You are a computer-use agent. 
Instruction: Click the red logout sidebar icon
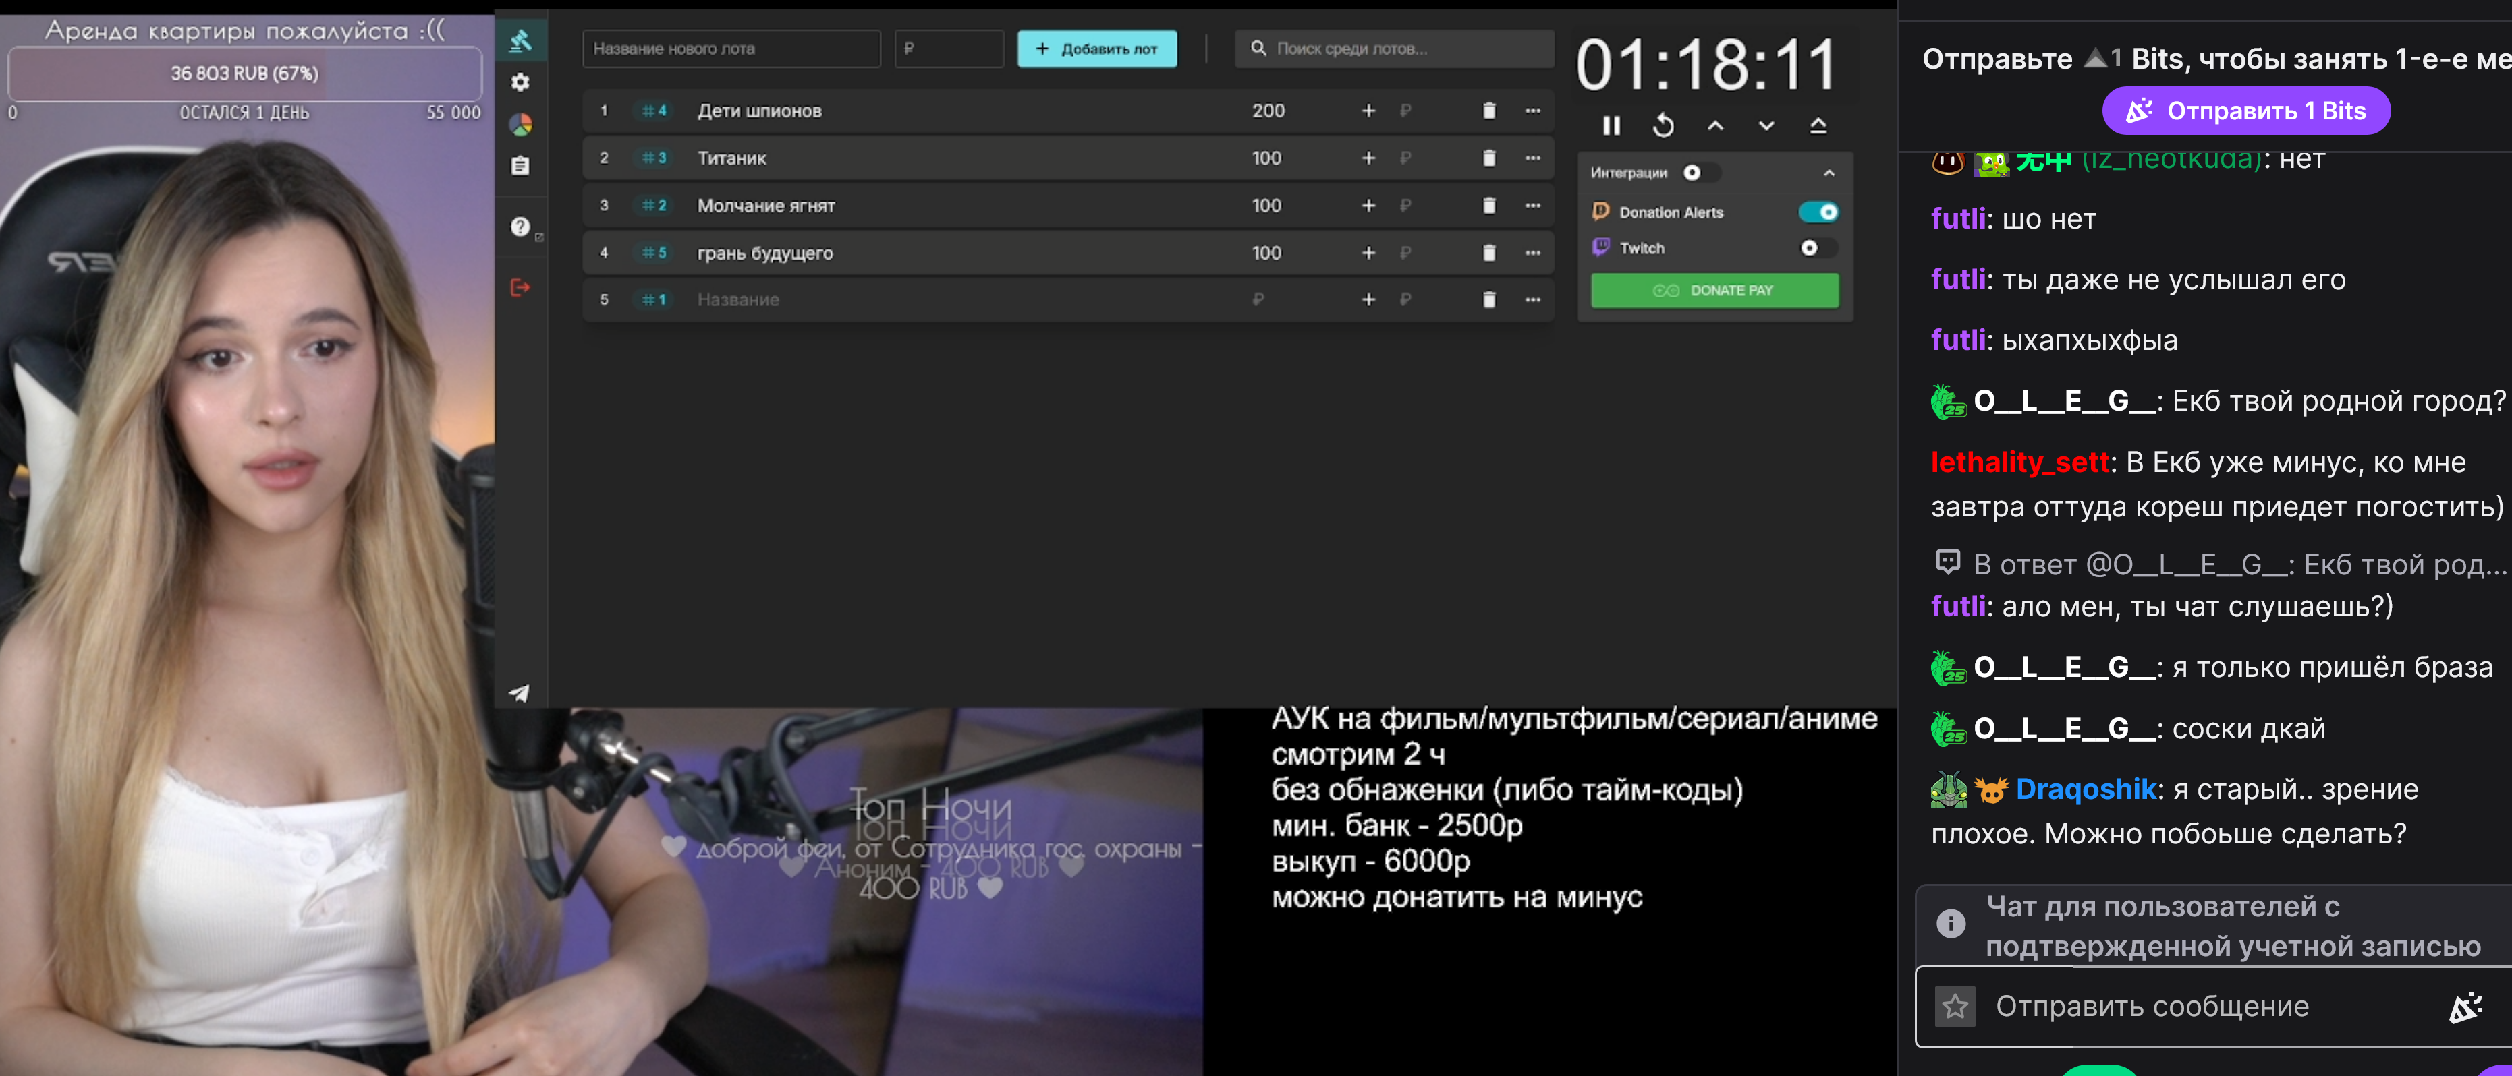[x=521, y=287]
